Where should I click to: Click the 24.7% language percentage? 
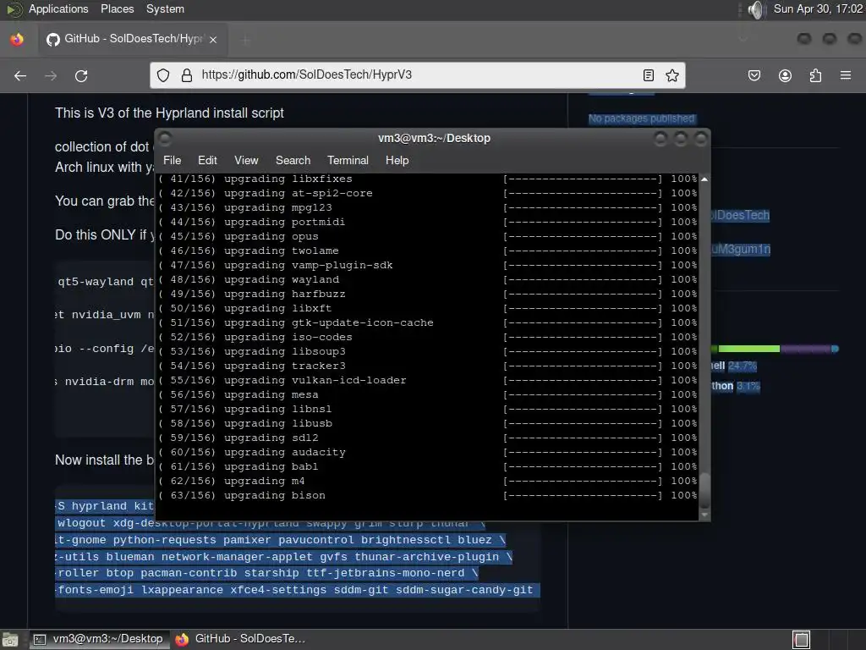point(743,366)
